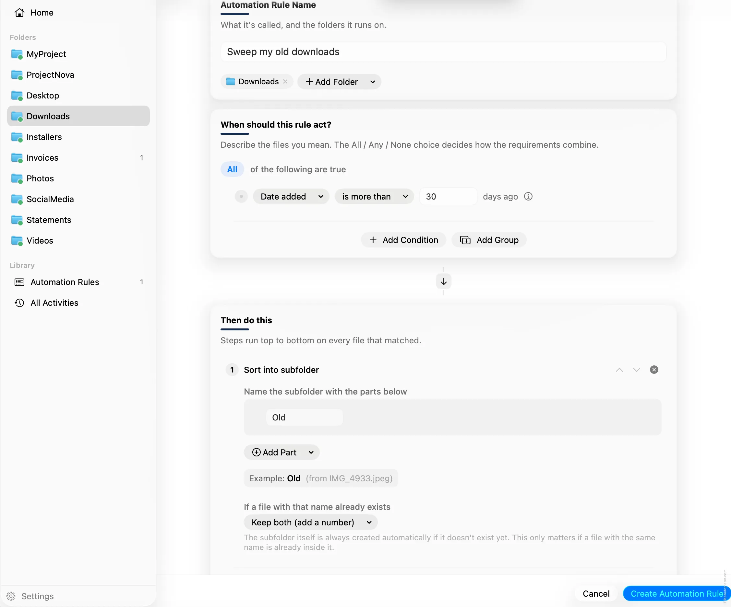
Task: Open the Date added attribute dropdown
Action: pyautogui.click(x=291, y=196)
